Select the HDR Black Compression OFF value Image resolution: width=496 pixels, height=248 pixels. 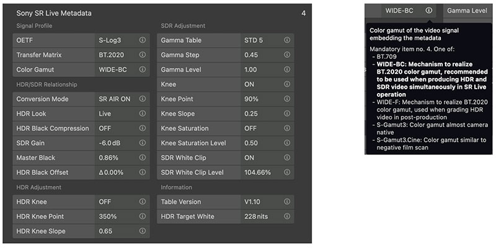[105, 128]
